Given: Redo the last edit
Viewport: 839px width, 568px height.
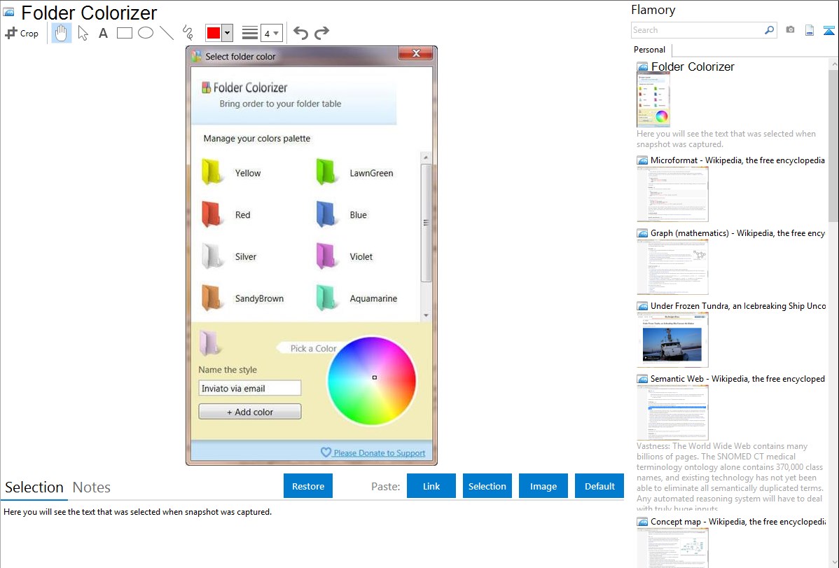Looking at the screenshot, I should [321, 33].
